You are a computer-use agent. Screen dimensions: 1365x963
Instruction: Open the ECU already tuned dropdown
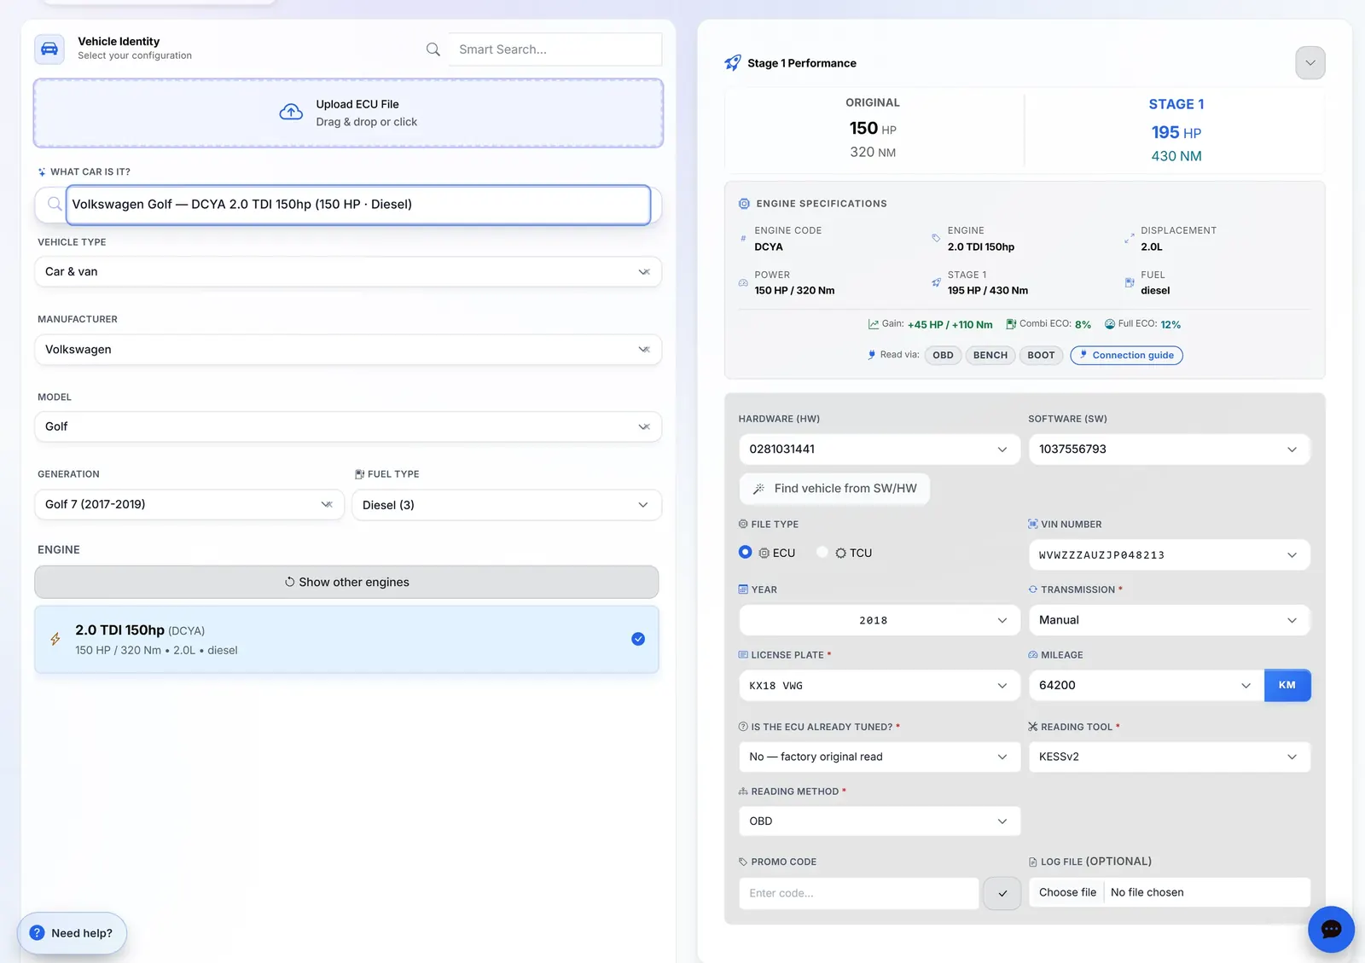[880, 757]
